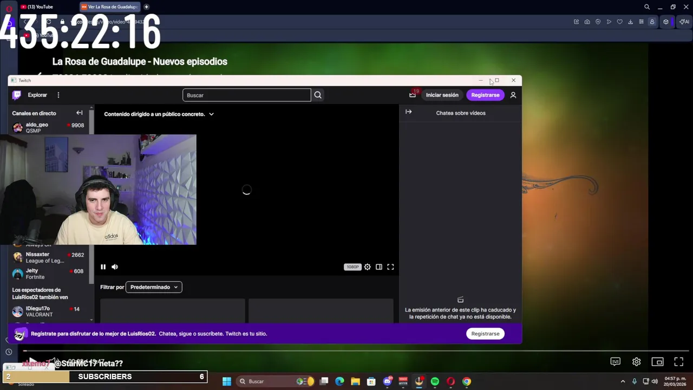This screenshot has width=693, height=390.
Task: Open Opera extensions cube icon
Action: point(666,22)
